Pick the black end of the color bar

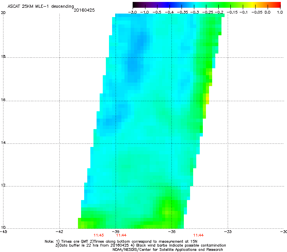click(x=135, y=5)
